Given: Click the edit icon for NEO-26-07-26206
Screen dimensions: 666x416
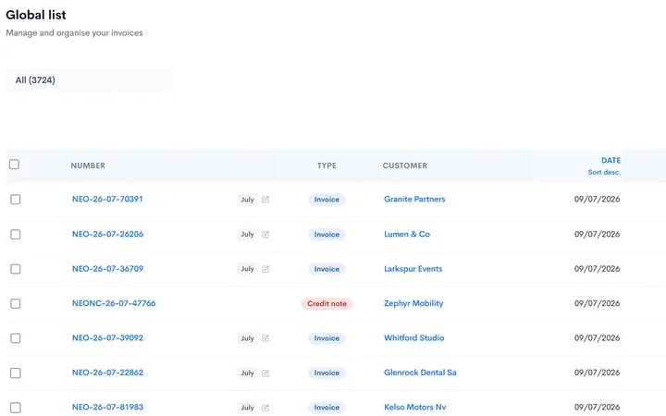Looking at the screenshot, I should (265, 234).
